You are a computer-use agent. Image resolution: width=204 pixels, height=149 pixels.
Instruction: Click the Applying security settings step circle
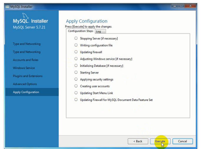[76, 79]
